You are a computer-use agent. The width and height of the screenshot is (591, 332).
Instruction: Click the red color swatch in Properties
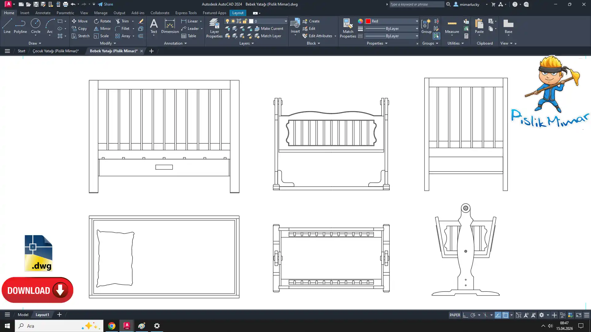pyautogui.click(x=368, y=21)
